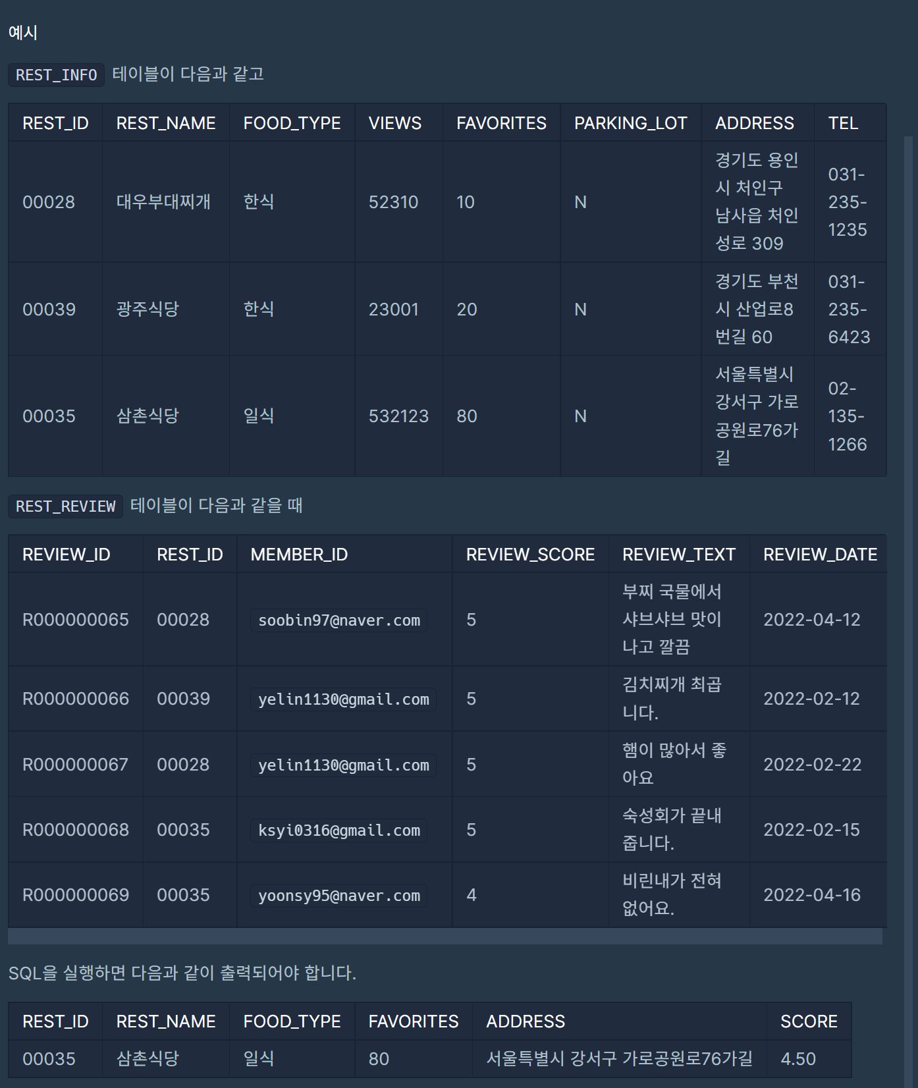918x1088 pixels.
Task: Select the 예시 heading
Action: click(x=22, y=33)
